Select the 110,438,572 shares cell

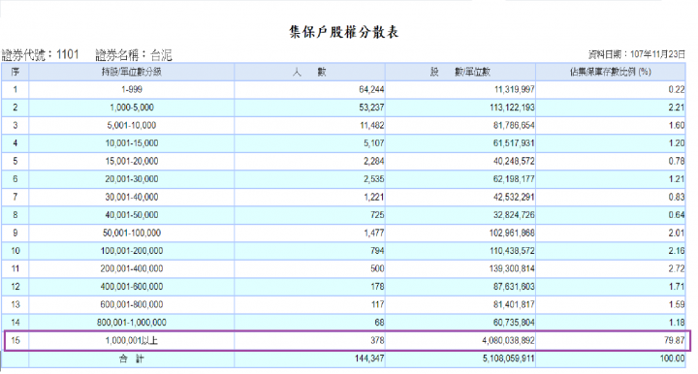tap(460, 251)
